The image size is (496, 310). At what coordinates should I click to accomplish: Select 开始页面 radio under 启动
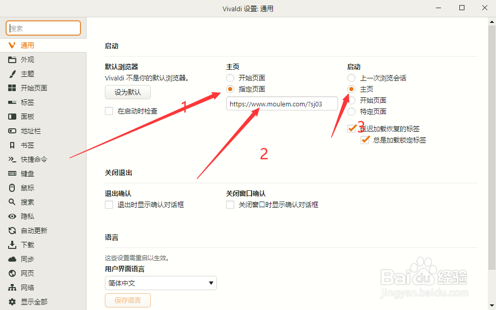[x=351, y=100]
